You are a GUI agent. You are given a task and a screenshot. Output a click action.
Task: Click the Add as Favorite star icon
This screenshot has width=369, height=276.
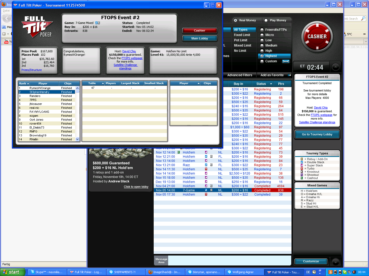pos(289,75)
